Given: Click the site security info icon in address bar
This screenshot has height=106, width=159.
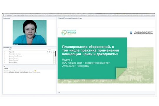Looking at the screenshot, I should [x=4, y=15].
